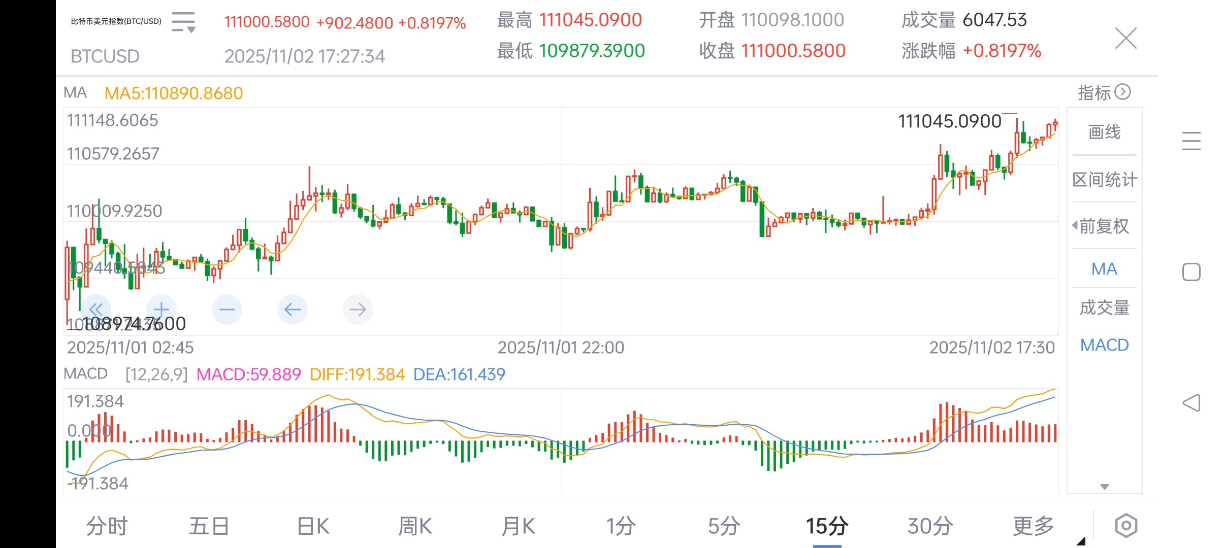Switch to the 日K daily candle tab
The image size is (1225, 548).
313,526
